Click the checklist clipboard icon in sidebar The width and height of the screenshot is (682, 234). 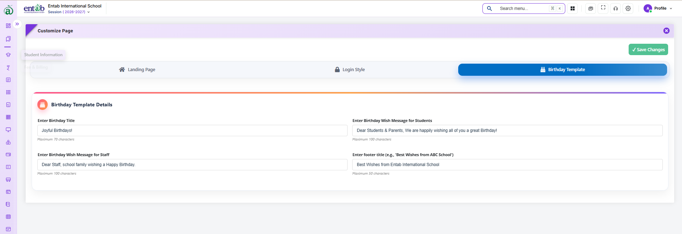pos(8,105)
